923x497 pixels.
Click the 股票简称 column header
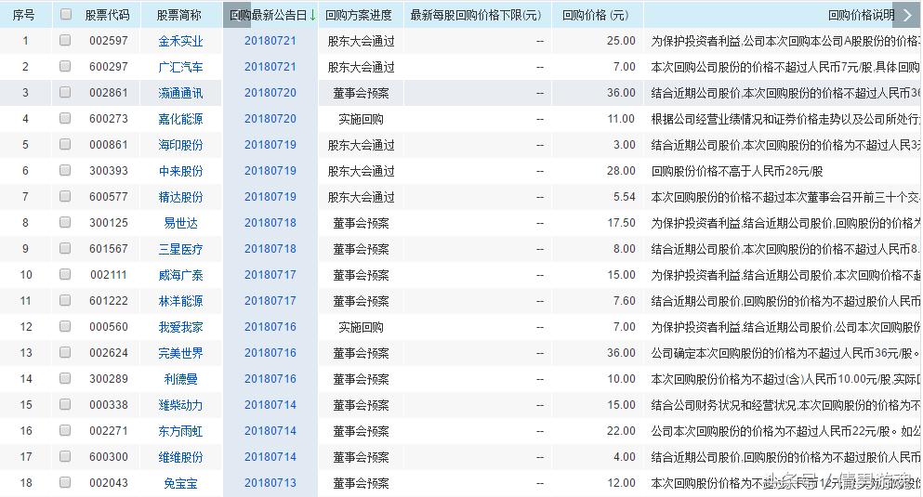(x=179, y=15)
